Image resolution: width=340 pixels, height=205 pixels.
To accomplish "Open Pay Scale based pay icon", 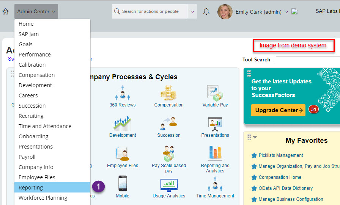I will pos(169,154).
